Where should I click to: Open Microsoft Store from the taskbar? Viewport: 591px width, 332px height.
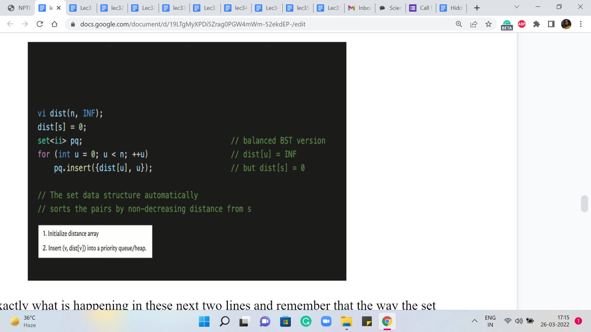[x=285, y=322]
